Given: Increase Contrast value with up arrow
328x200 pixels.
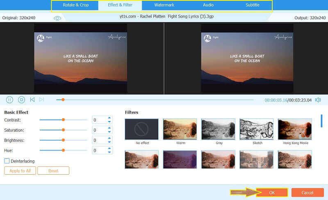Looking at the screenshot, I should pos(109,118).
